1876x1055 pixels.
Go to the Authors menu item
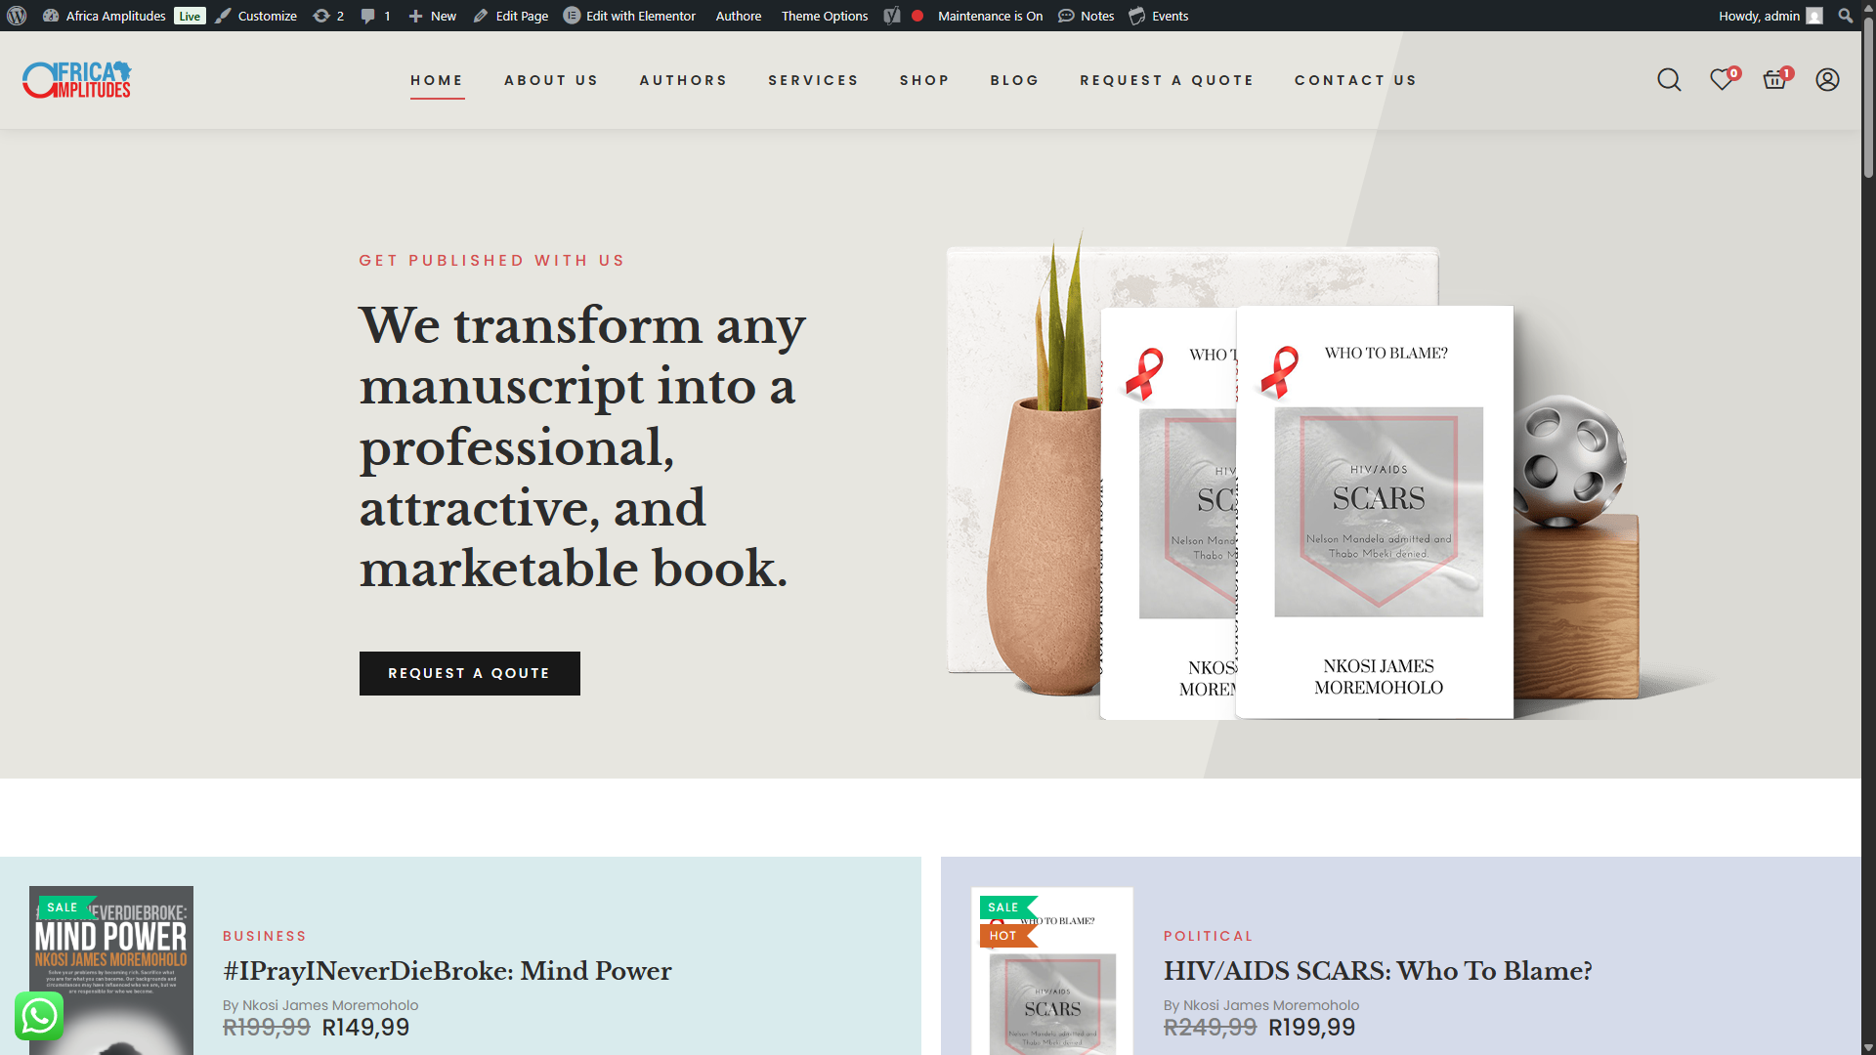point(684,80)
